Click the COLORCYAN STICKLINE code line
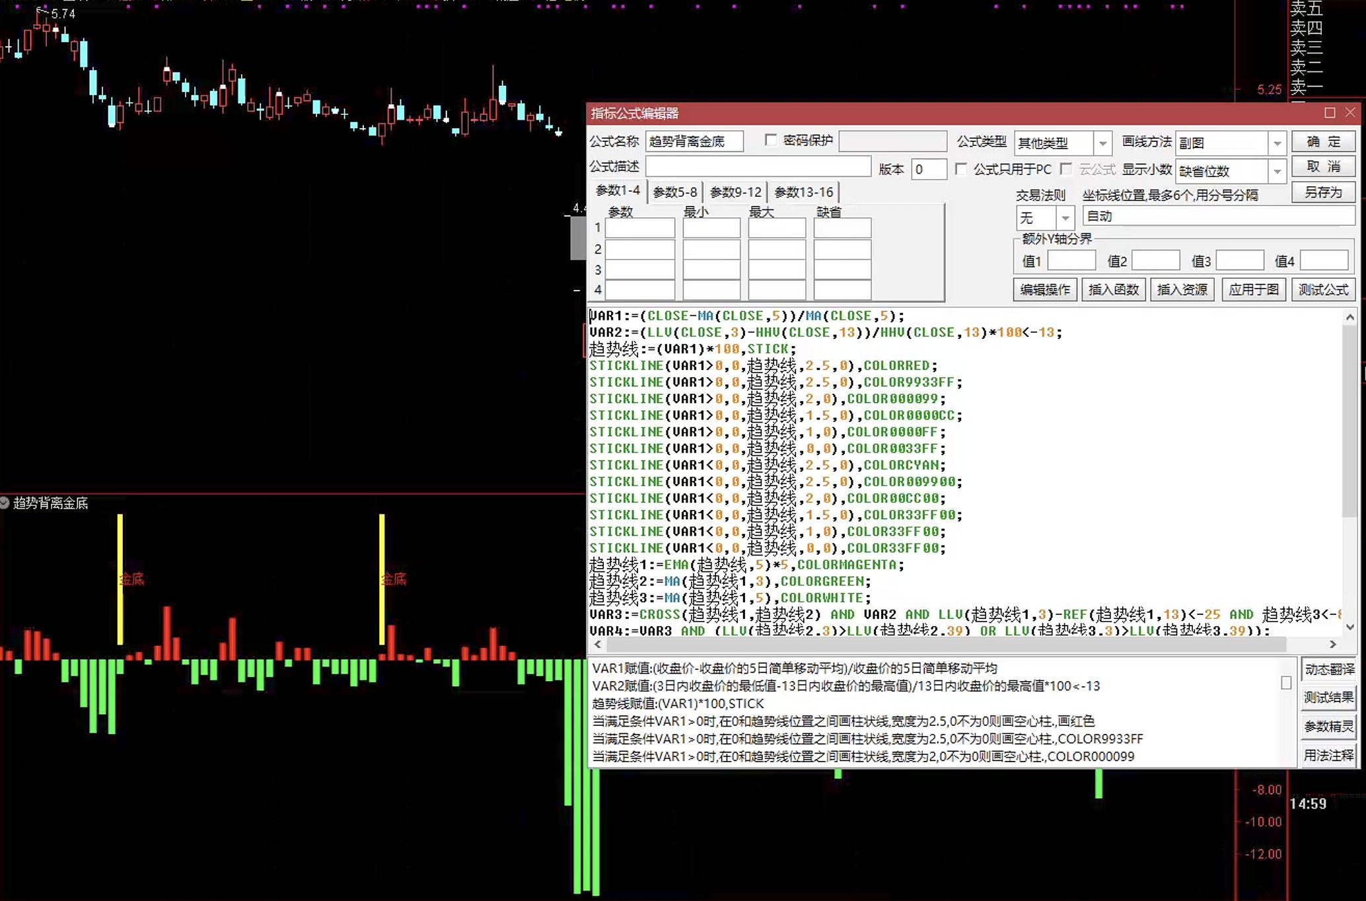This screenshot has height=901, width=1366. point(768,465)
